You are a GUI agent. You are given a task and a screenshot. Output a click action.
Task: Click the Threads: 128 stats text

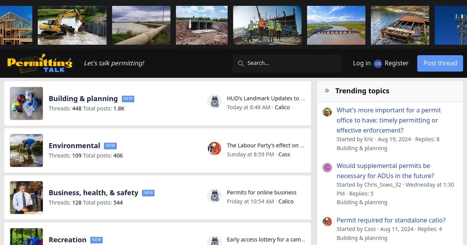[65, 203]
